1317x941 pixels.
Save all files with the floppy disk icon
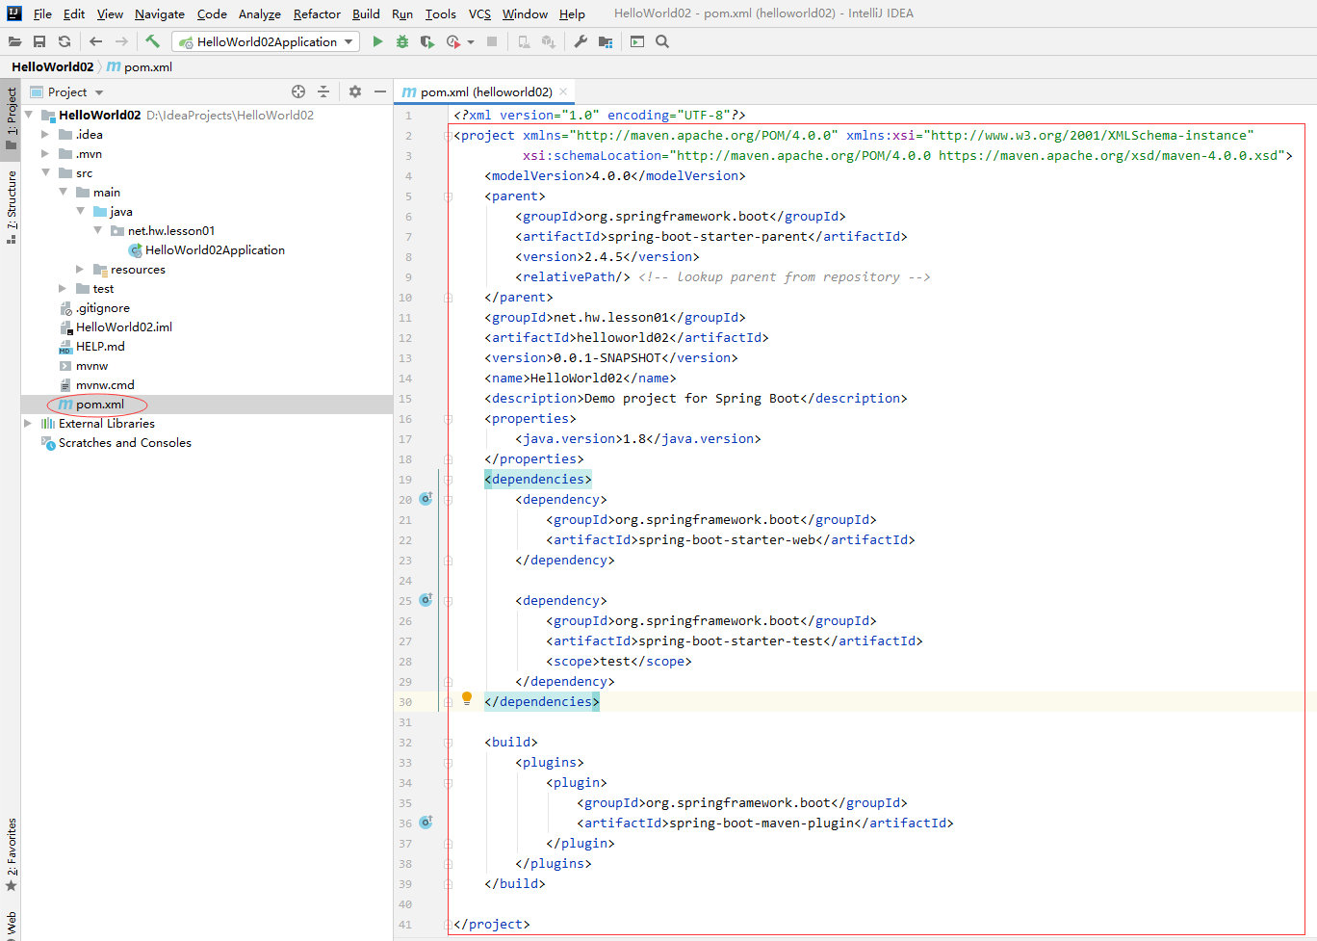click(x=39, y=41)
